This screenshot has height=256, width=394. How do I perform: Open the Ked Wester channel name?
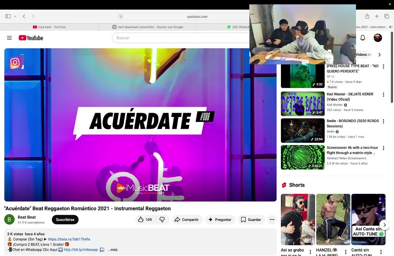[x=335, y=105]
